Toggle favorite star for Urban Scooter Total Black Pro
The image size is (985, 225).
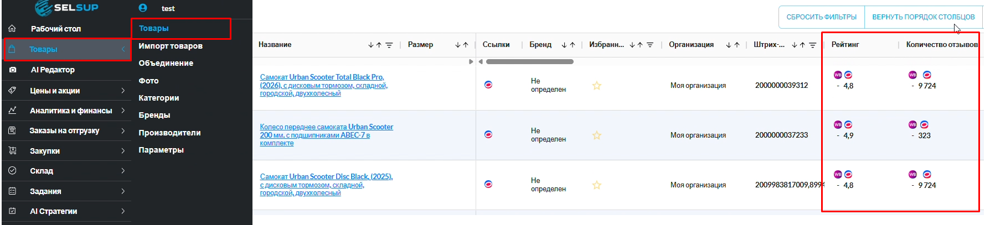(596, 86)
